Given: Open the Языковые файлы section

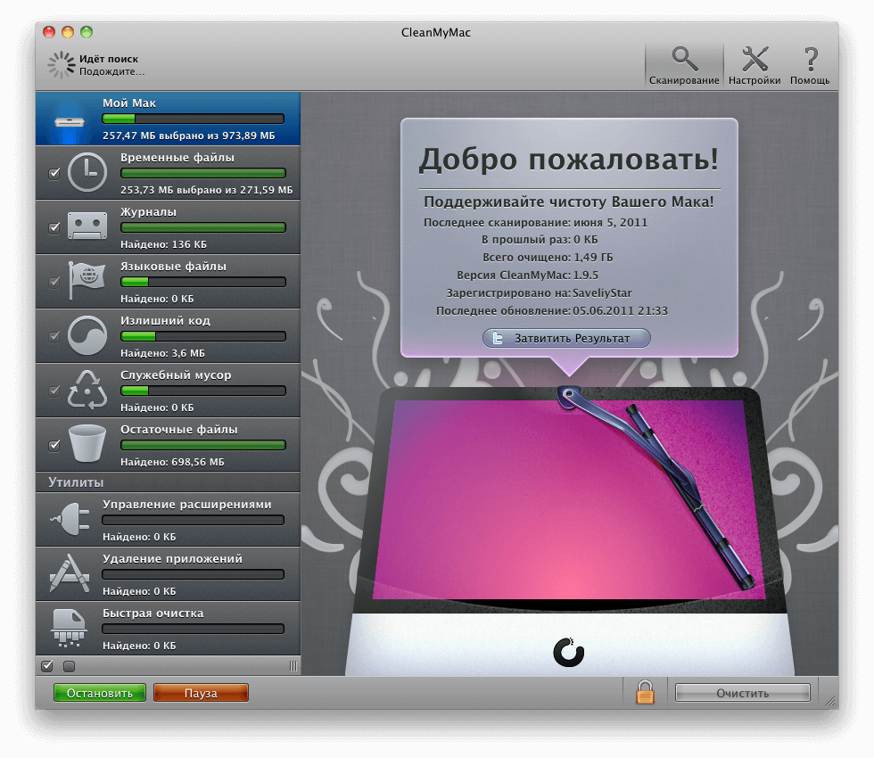Looking at the screenshot, I should click(168, 282).
